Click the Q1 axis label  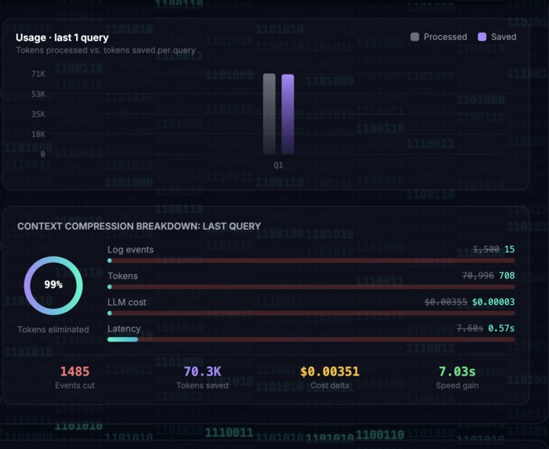pos(278,165)
